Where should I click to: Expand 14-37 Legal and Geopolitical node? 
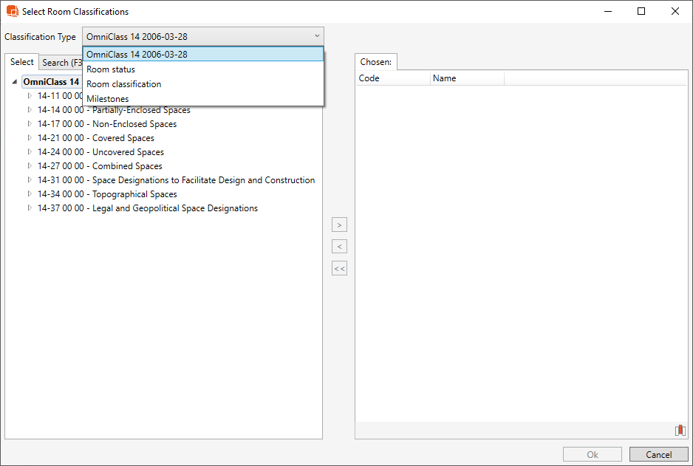pyautogui.click(x=30, y=208)
